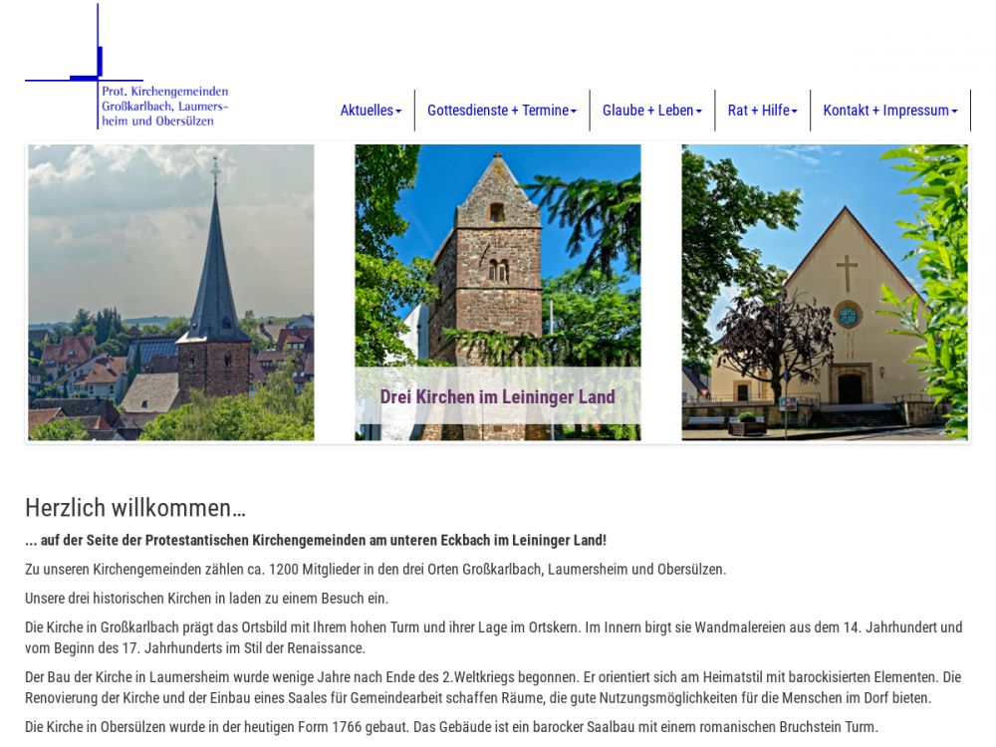Image resolution: width=996 pixels, height=747 pixels.
Task: Open the Gottesdienste + Termine menu
Action: (497, 111)
